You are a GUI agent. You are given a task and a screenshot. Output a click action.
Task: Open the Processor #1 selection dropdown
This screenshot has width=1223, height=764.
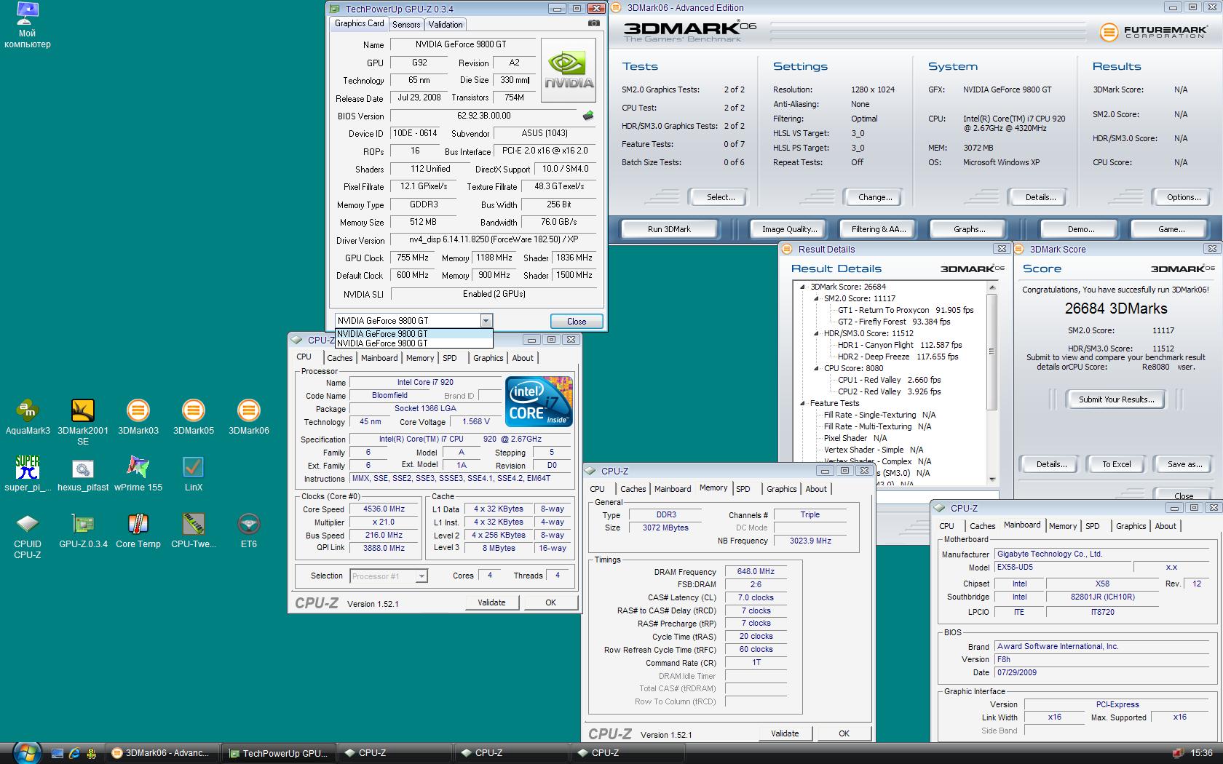421,576
